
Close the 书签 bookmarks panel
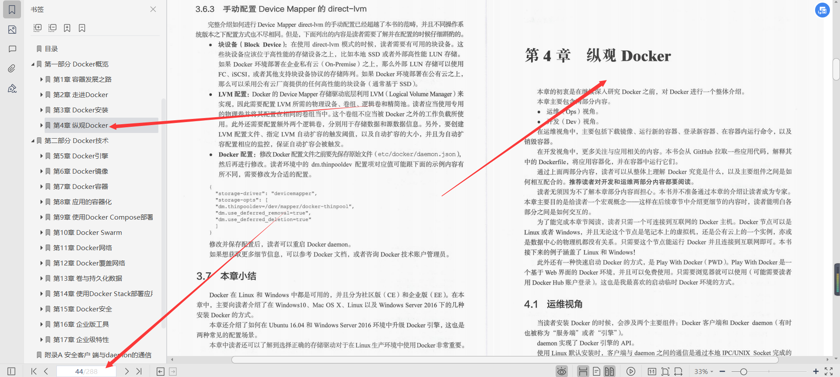[153, 9]
